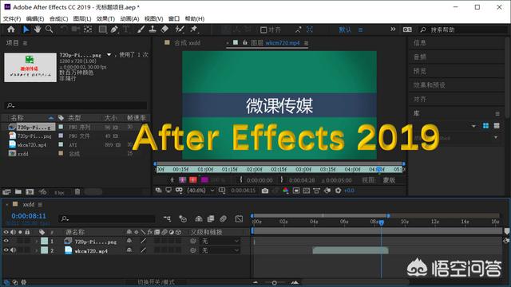Expand the 音频 panel

pos(419,57)
